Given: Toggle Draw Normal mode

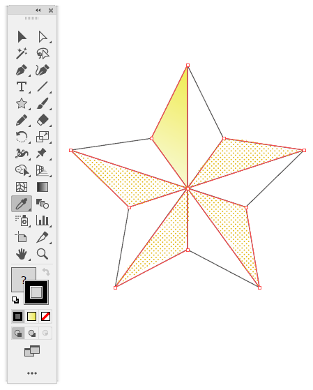Looking at the screenshot, I should [x=18, y=333].
